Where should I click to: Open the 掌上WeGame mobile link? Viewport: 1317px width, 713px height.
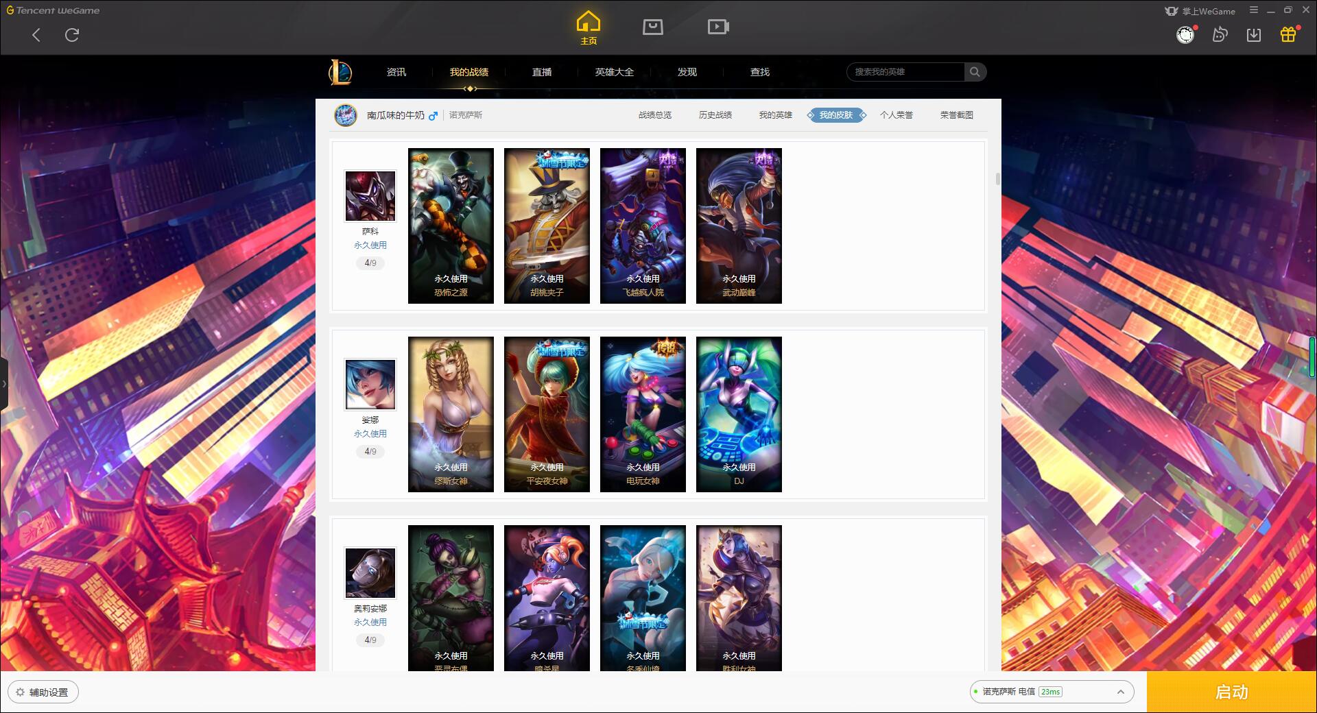(x=1200, y=11)
